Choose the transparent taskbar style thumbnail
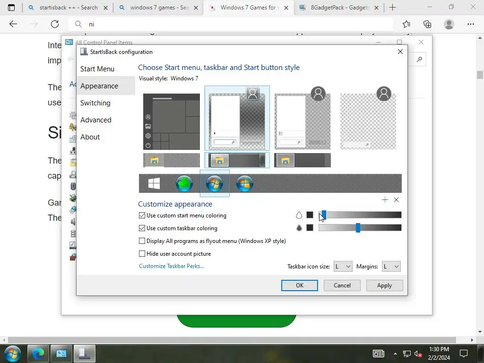484x363 pixels. (172, 160)
